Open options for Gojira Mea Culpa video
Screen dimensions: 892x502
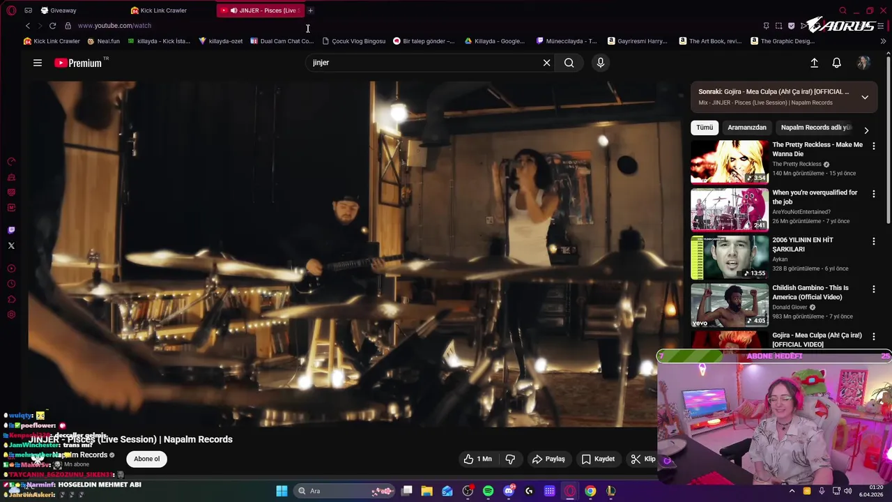click(874, 336)
